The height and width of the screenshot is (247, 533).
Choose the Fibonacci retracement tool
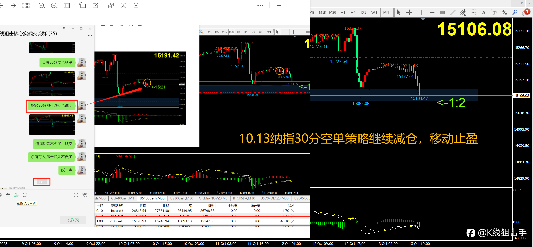coord(474,12)
